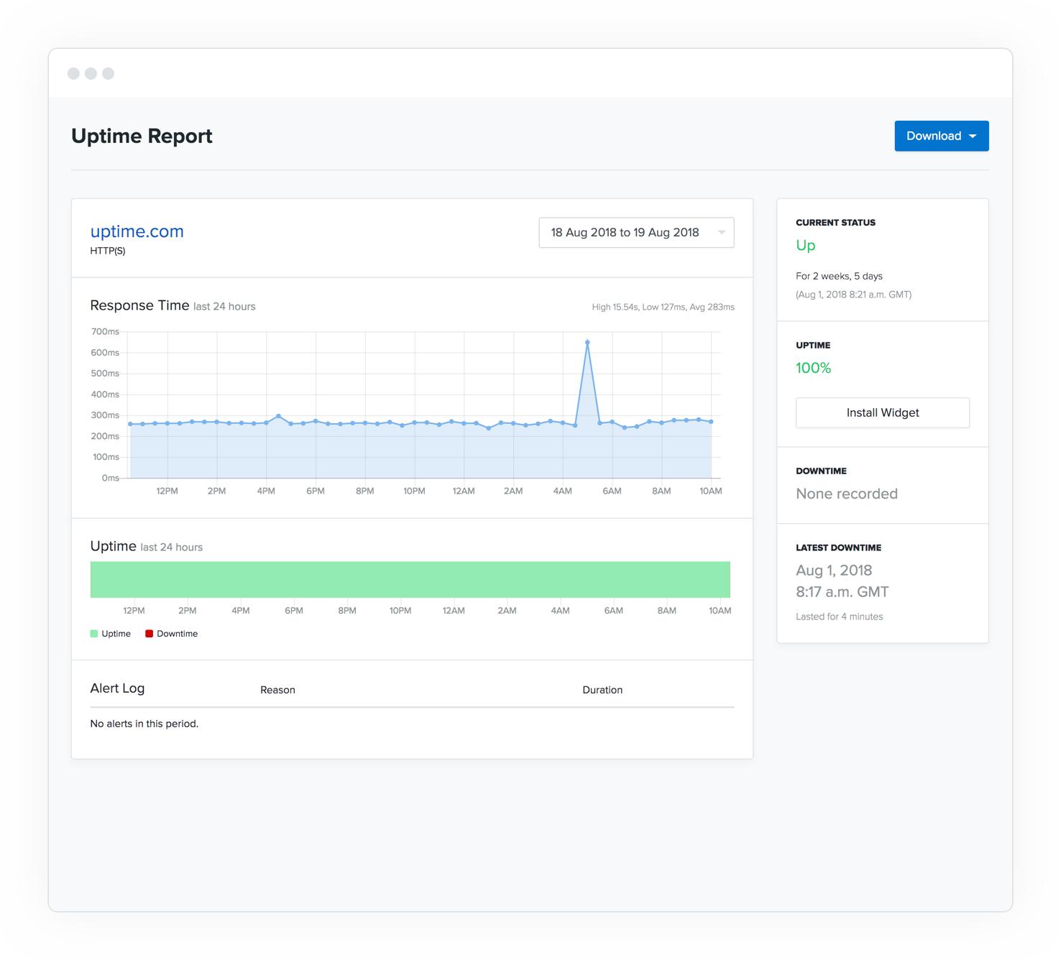Image resolution: width=1061 pixels, height=960 pixels.
Task: Click the 'Alert Log' heading
Action: point(117,688)
